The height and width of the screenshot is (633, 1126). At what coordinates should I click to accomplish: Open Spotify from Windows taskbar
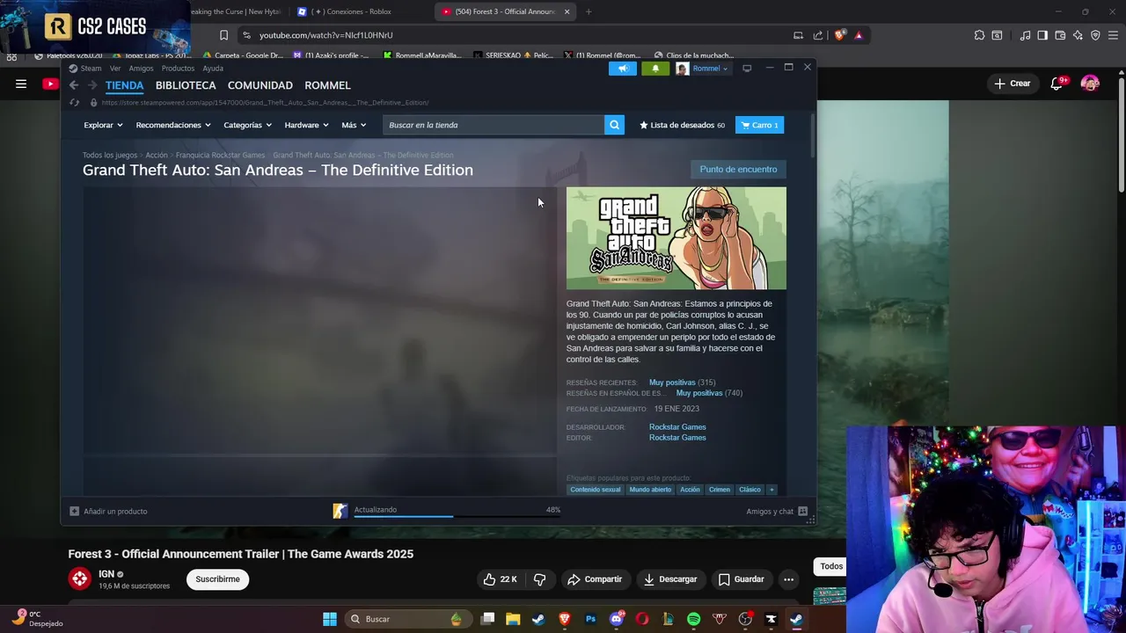[693, 619]
